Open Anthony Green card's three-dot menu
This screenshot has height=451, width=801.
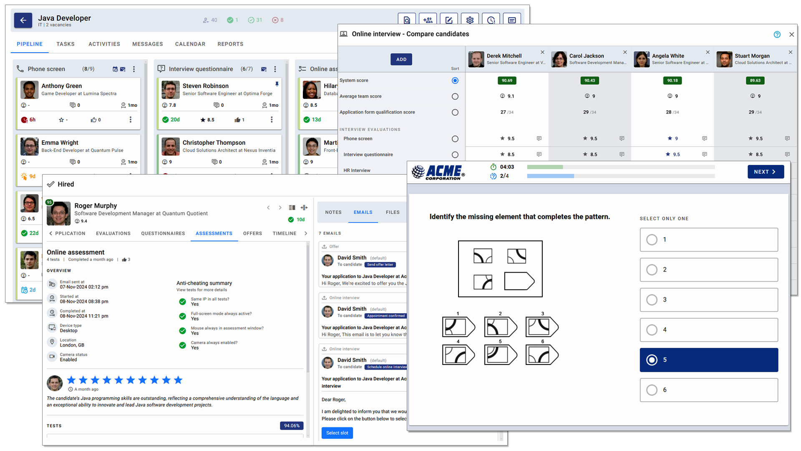point(131,120)
